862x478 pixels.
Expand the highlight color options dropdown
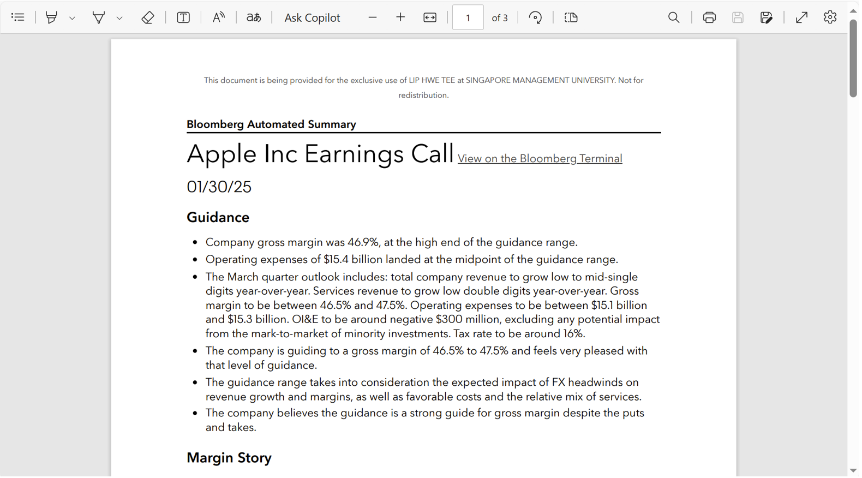pos(72,18)
